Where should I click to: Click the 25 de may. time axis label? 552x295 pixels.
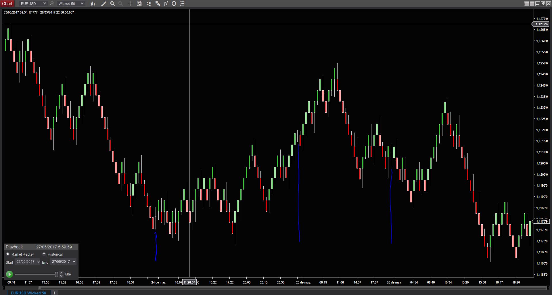(303, 282)
